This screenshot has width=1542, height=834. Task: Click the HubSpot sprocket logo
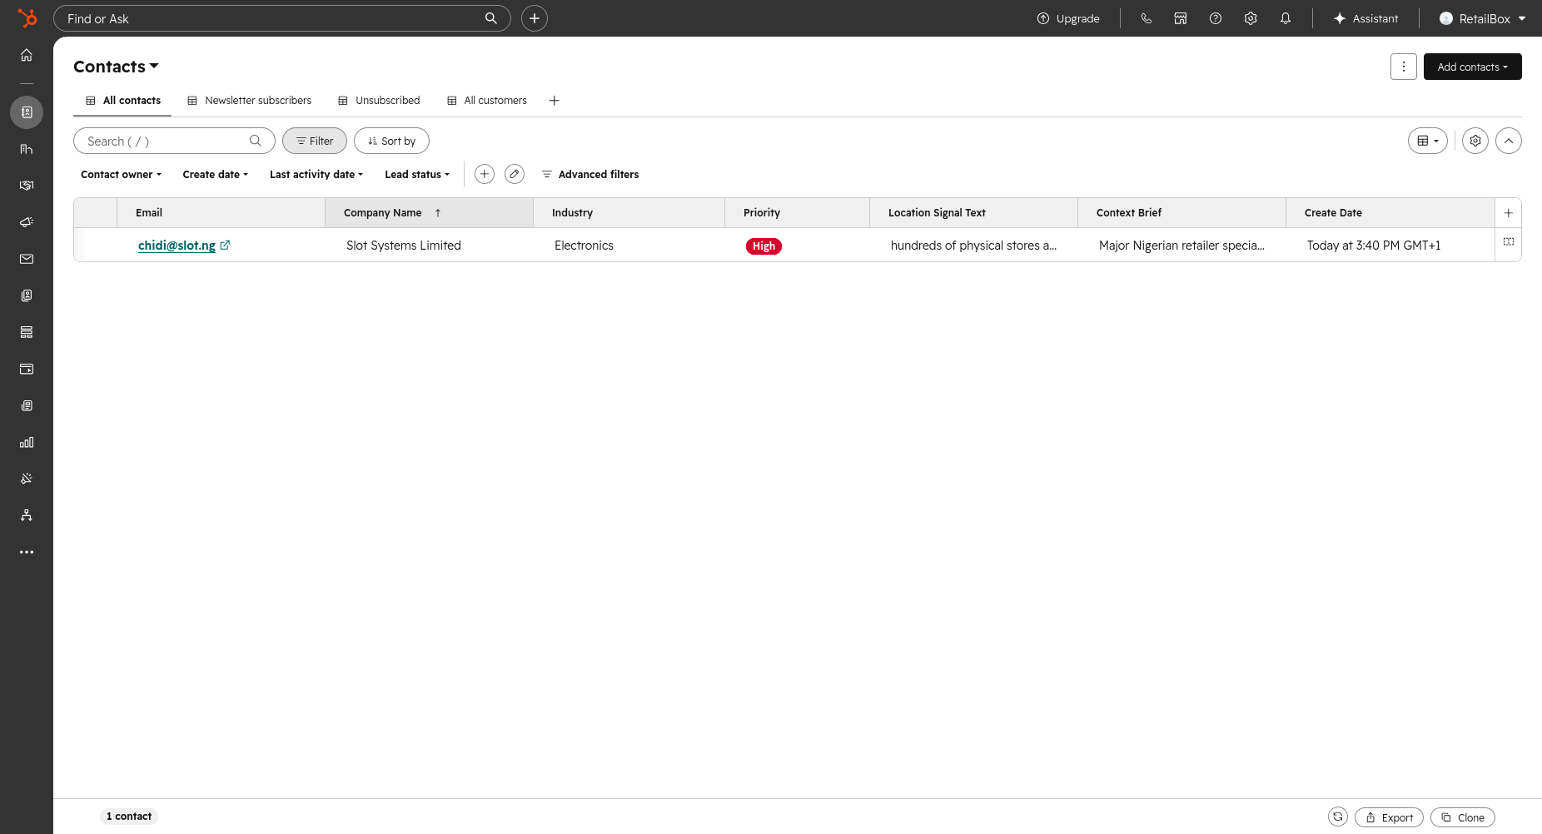(x=27, y=18)
